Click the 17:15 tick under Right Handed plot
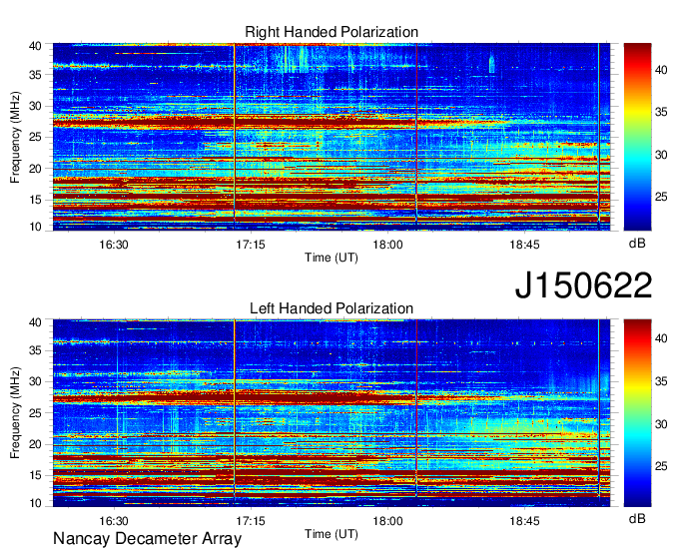679x551 pixels. coord(251,245)
